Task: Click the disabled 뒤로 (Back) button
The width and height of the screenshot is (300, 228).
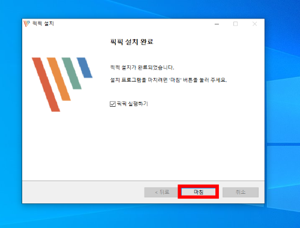Action: [x=162, y=192]
